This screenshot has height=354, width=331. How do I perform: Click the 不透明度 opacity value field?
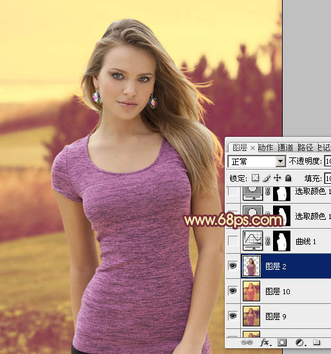click(328, 161)
